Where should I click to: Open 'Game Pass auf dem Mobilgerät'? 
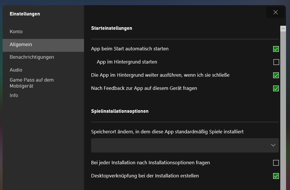click(x=32, y=83)
